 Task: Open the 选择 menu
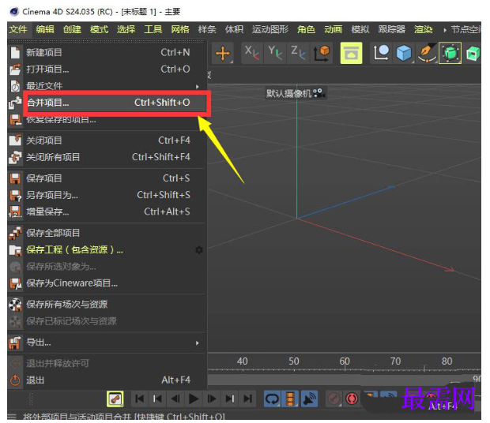coord(126,30)
